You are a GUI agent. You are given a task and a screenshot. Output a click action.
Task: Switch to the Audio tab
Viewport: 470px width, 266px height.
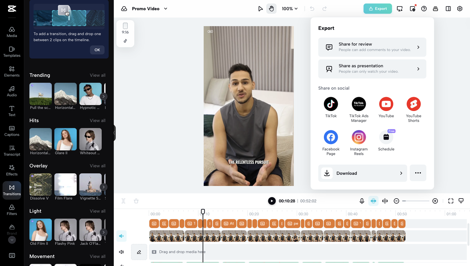click(12, 91)
